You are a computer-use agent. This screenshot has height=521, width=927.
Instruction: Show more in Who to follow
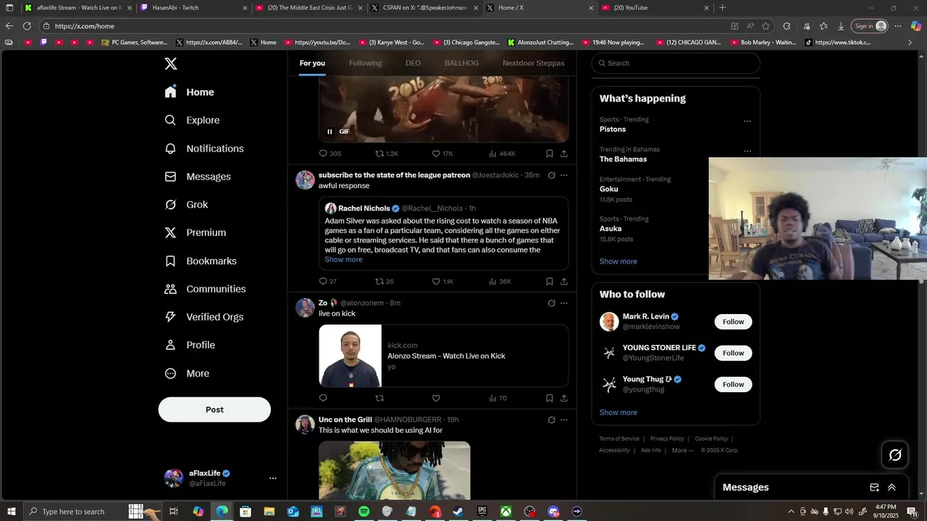(x=618, y=412)
